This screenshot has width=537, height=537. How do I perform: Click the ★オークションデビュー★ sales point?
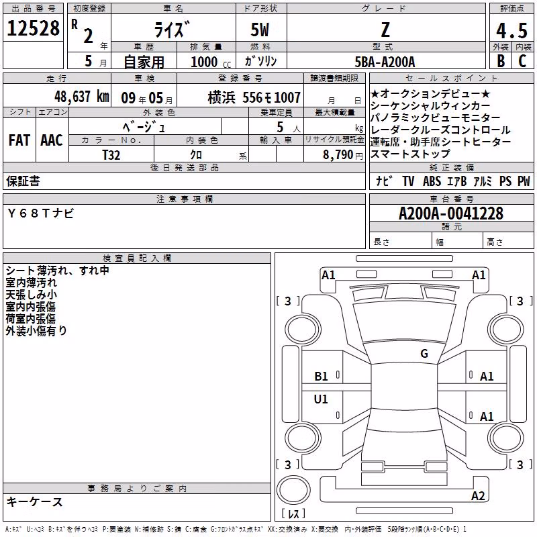click(430, 93)
